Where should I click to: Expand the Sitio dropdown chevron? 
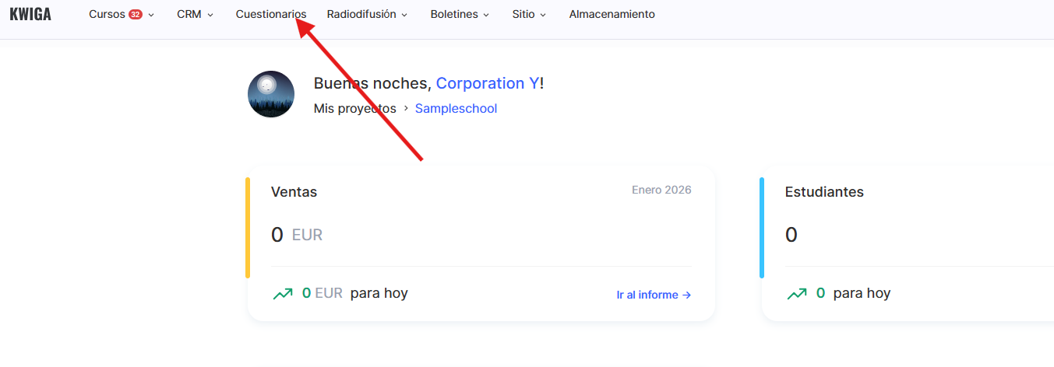pyautogui.click(x=543, y=15)
